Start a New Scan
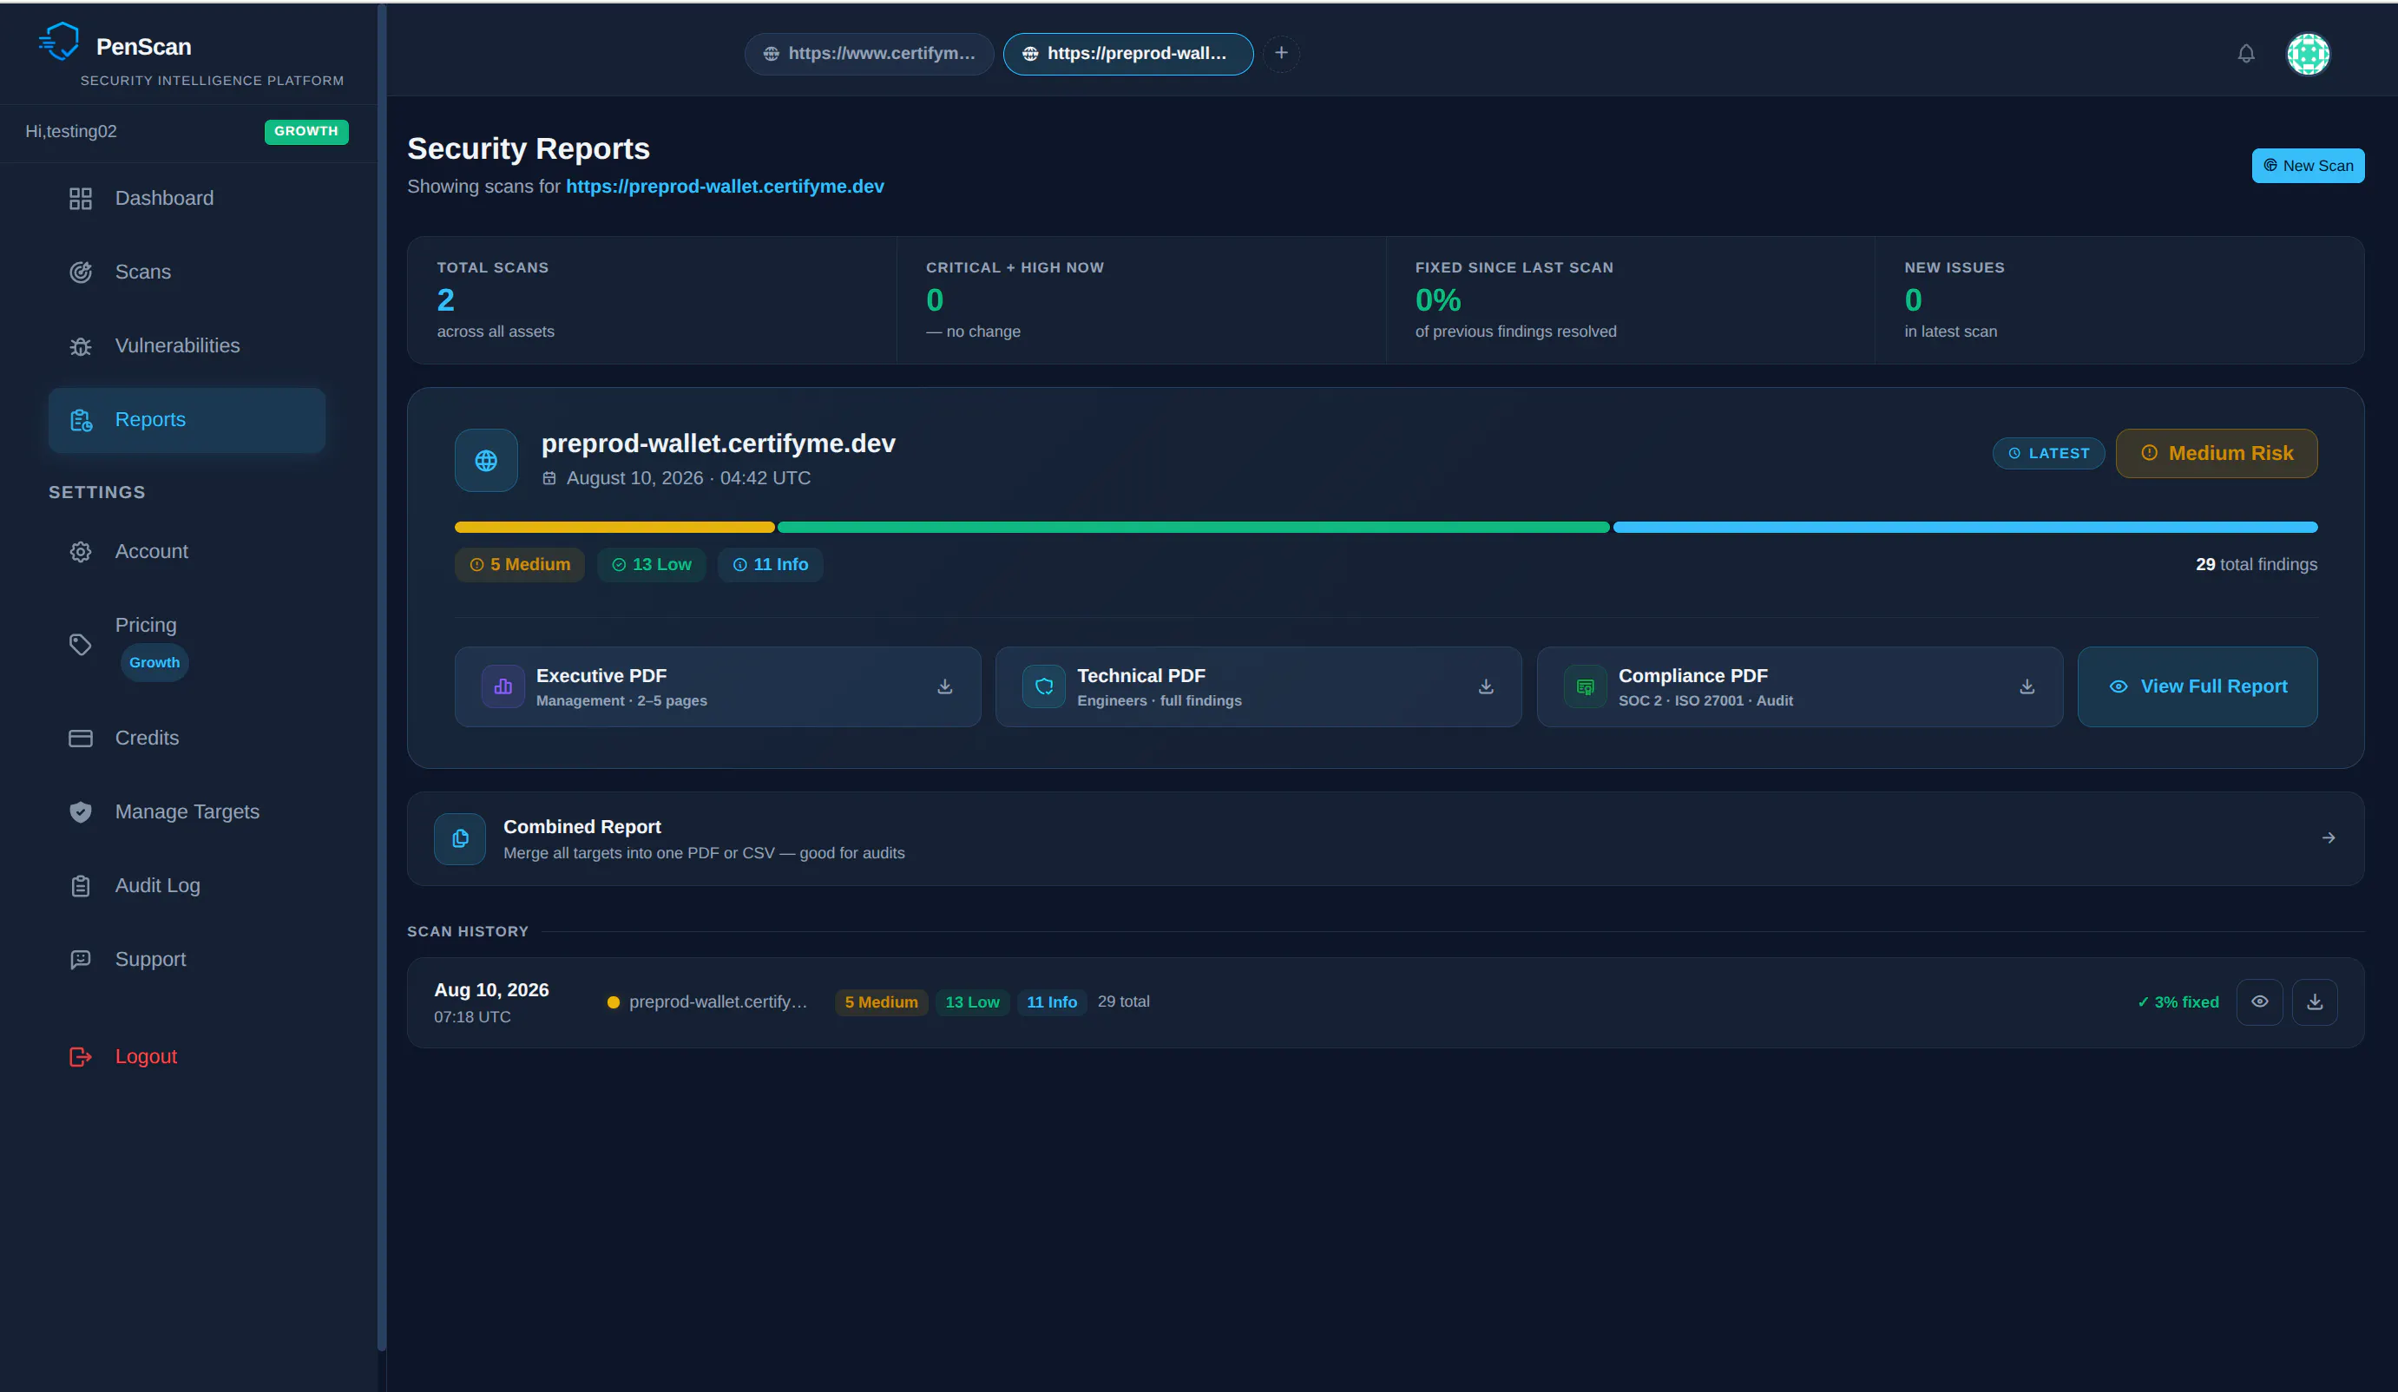Image resolution: width=2398 pixels, height=1392 pixels. [2308, 166]
